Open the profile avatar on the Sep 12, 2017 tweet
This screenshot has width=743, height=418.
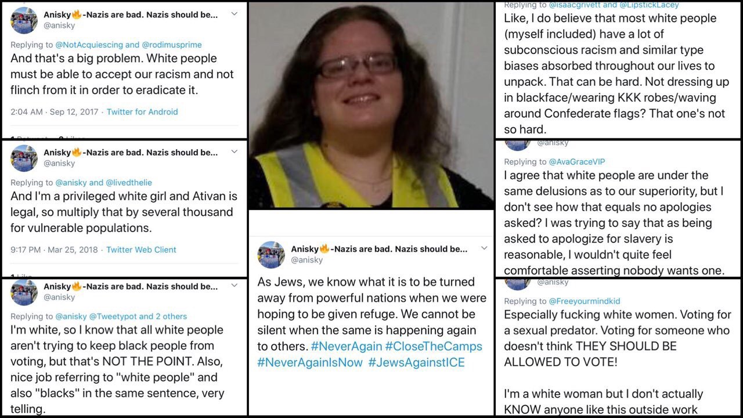(x=24, y=20)
